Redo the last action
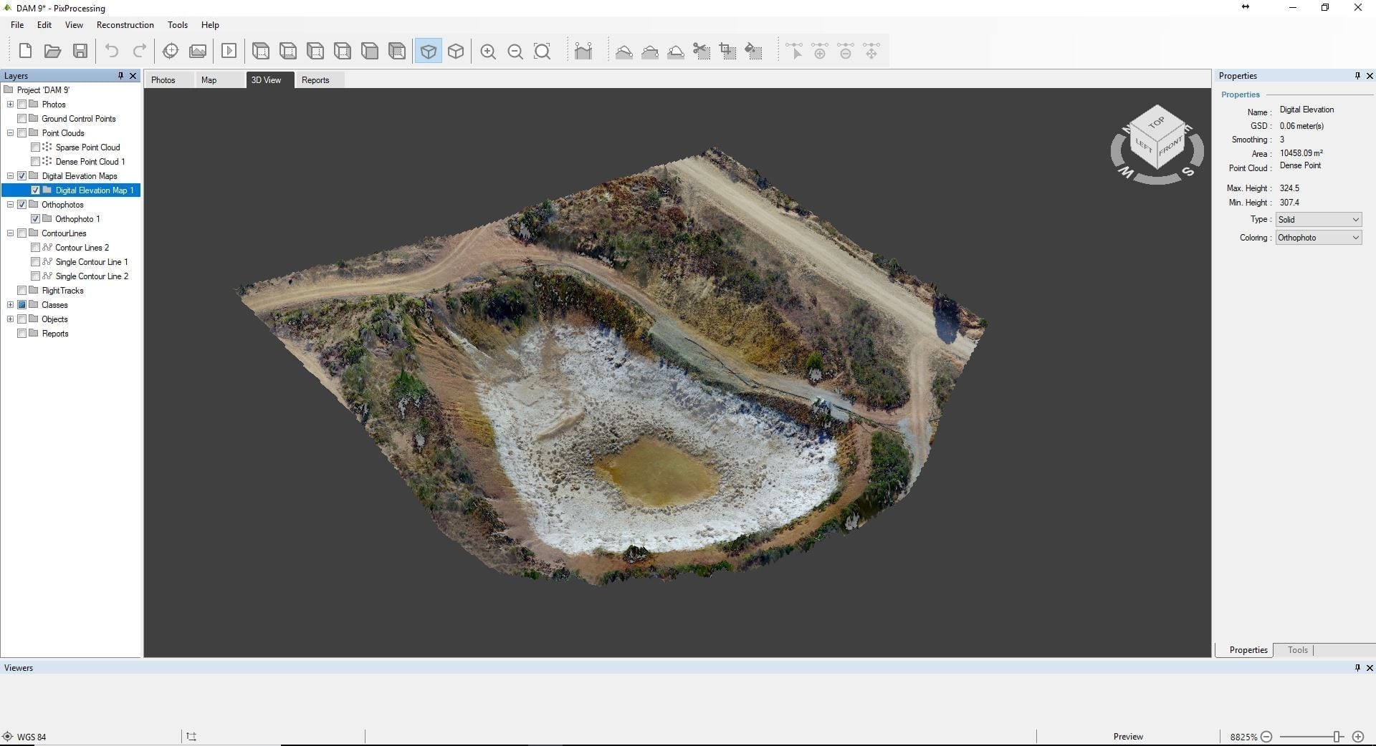 140,51
